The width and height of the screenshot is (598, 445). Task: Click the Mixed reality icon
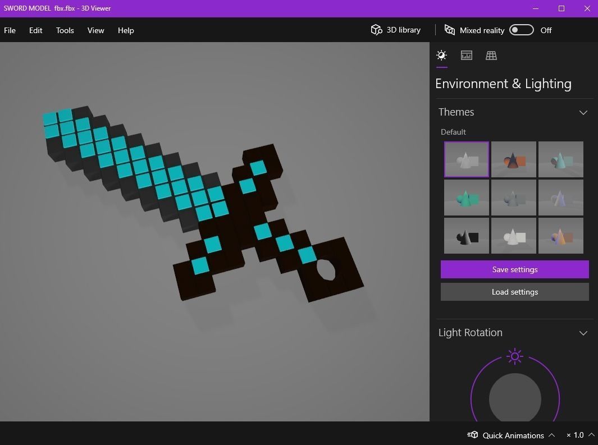point(450,30)
